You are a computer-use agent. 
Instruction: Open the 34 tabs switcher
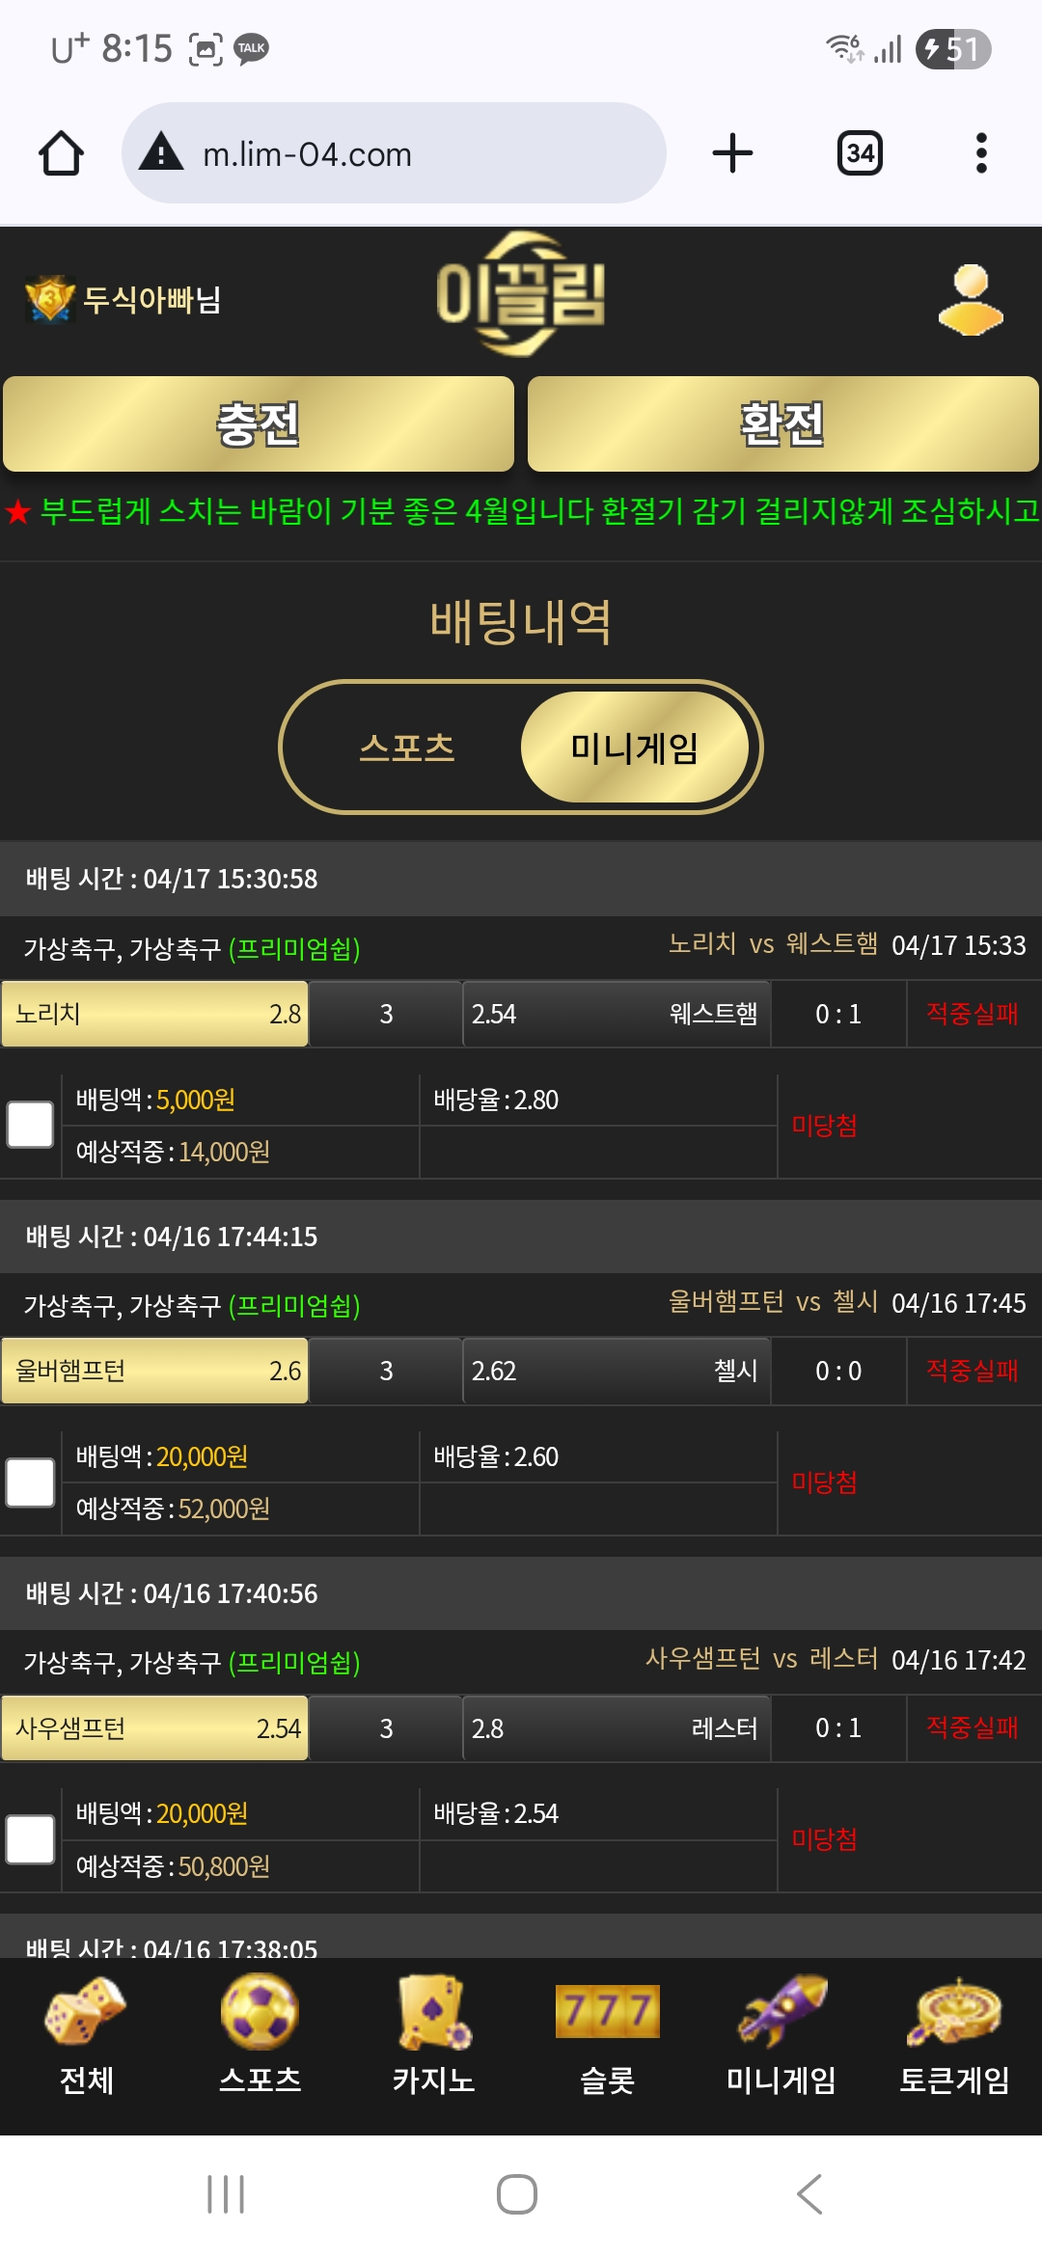(x=860, y=153)
